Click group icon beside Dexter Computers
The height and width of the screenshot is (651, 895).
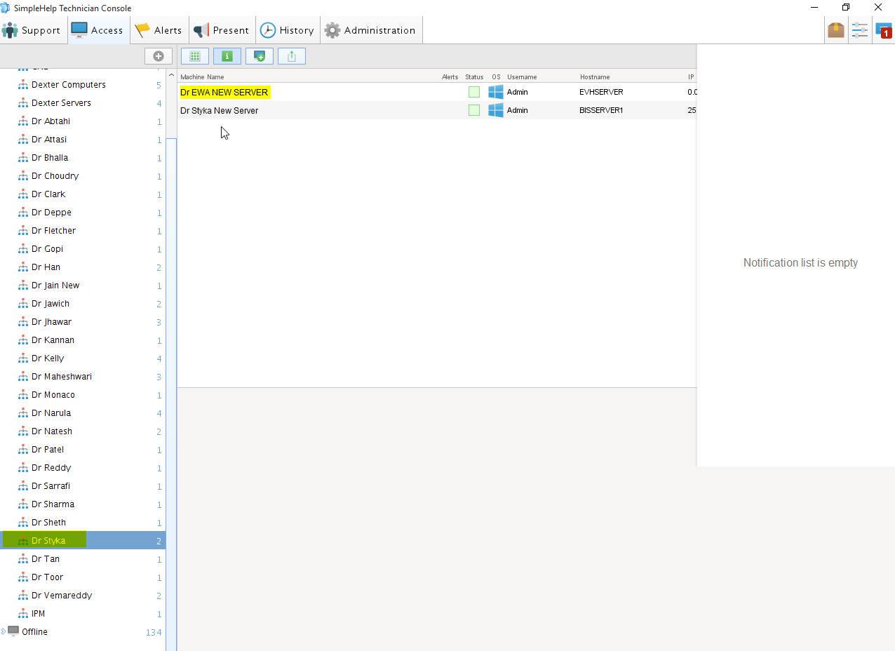pyautogui.click(x=23, y=85)
